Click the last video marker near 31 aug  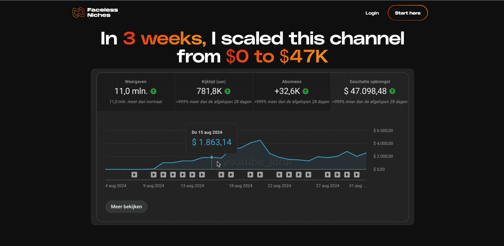coord(357,175)
